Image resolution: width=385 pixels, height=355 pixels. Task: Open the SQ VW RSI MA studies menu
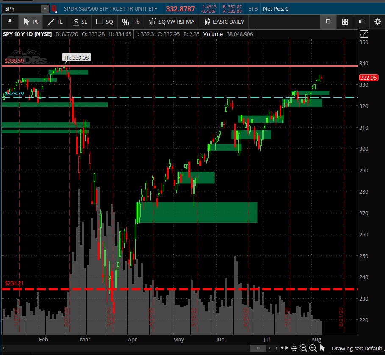[x=172, y=22]
